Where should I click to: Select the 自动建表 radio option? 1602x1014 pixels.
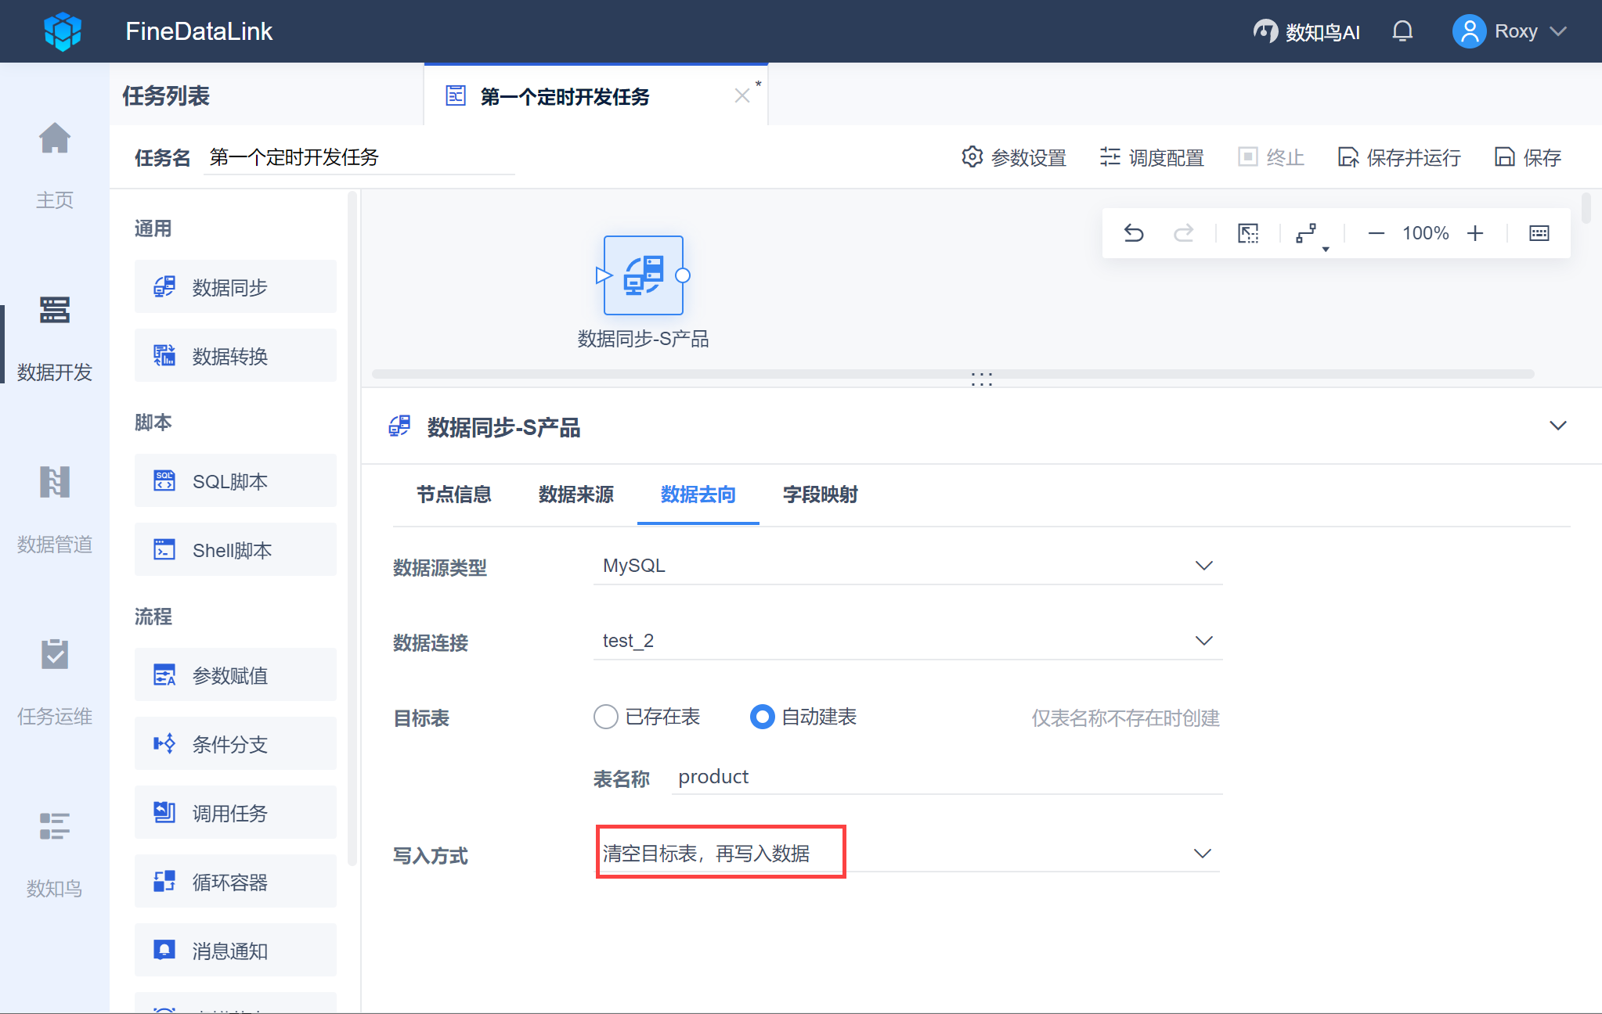pyautogui.click(x=762, y=717)
